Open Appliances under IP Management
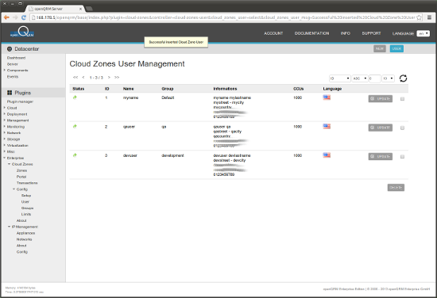The width and height of the screenshot is (437, 298). pos(25,233)
